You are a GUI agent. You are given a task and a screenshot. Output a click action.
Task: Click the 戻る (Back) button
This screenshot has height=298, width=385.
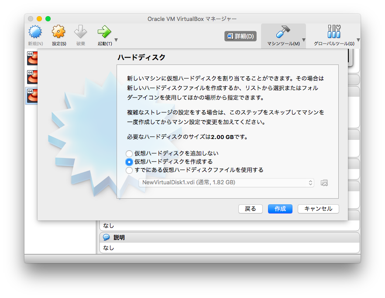pyautogui.click(x=250, y=209)
